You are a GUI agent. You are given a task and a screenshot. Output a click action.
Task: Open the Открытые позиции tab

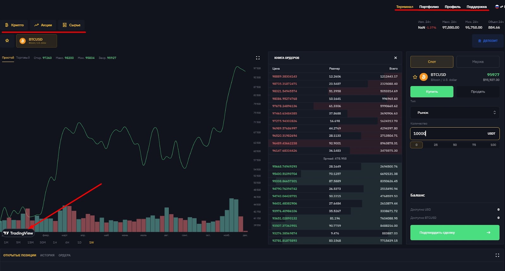click(x=20, y=255)
